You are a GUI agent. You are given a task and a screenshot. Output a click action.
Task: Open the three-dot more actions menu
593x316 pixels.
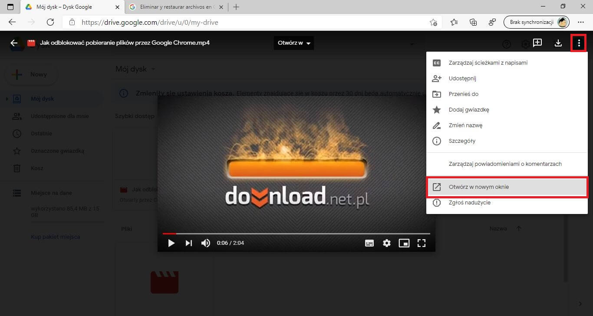tap(579, 43)
